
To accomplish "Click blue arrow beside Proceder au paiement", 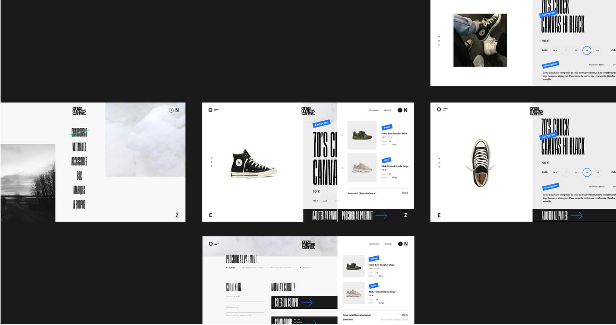I will pos(381,216).
